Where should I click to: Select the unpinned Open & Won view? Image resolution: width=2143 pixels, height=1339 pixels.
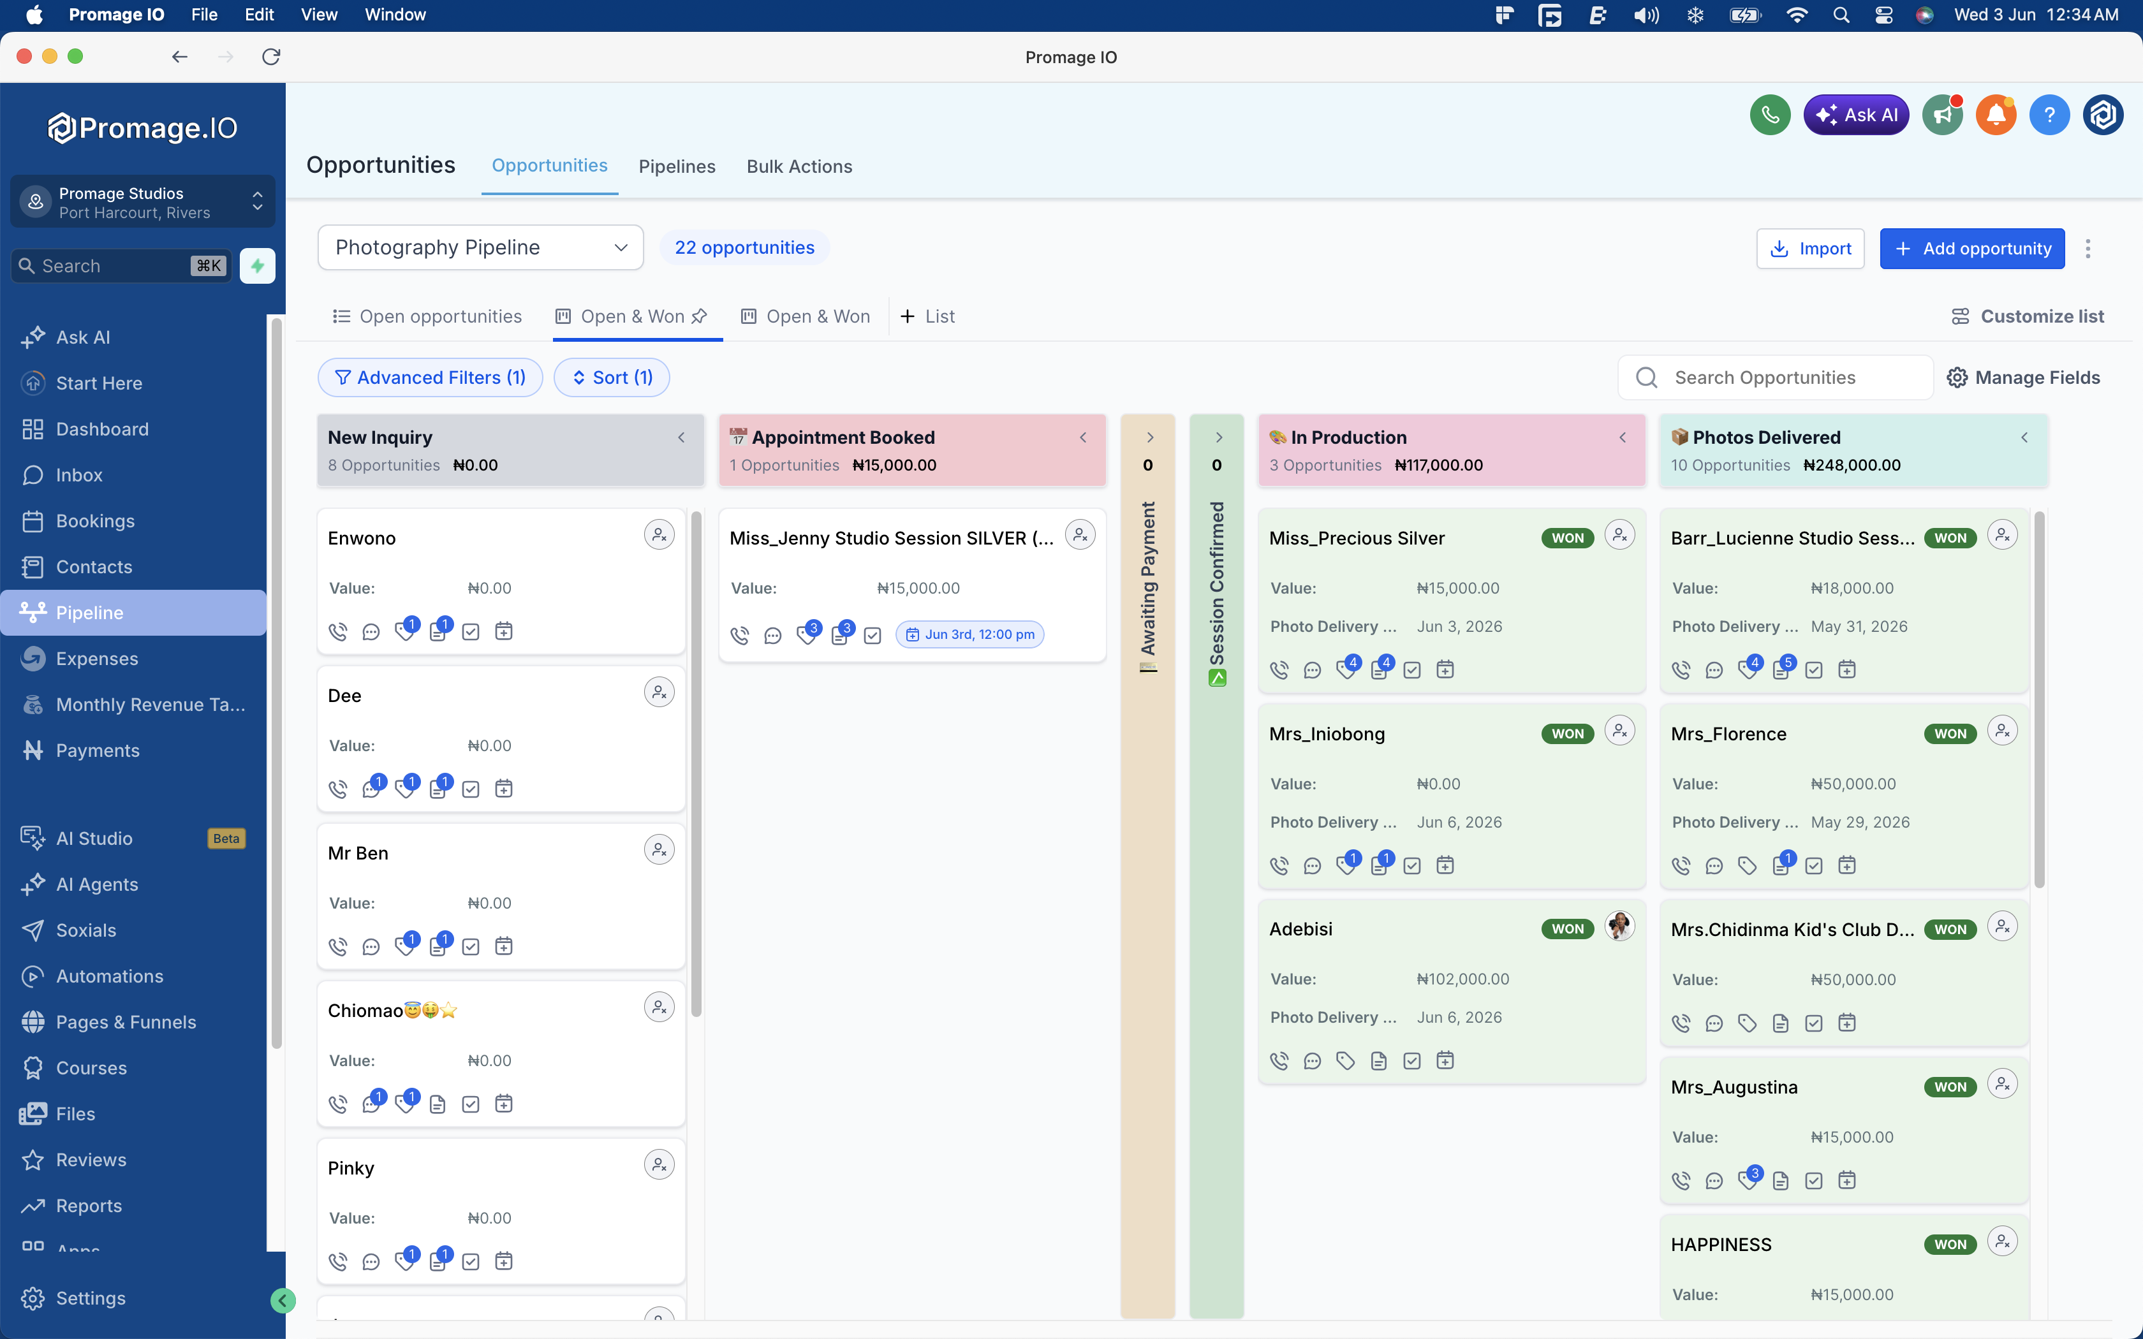point(806,317)
